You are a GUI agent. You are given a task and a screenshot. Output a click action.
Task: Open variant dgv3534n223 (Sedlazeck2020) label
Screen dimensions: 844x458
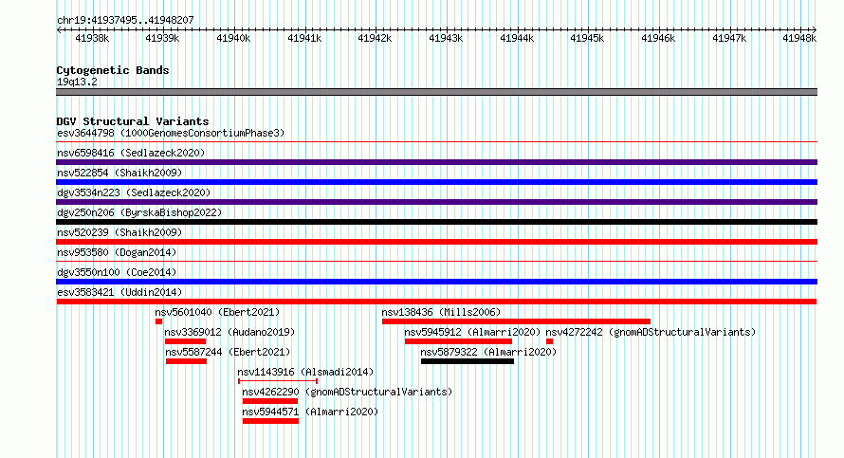tap(134, 192)
